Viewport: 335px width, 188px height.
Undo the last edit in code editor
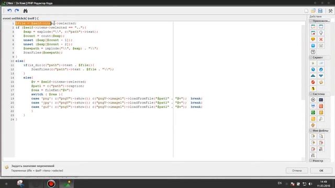[x=9, y=10]
